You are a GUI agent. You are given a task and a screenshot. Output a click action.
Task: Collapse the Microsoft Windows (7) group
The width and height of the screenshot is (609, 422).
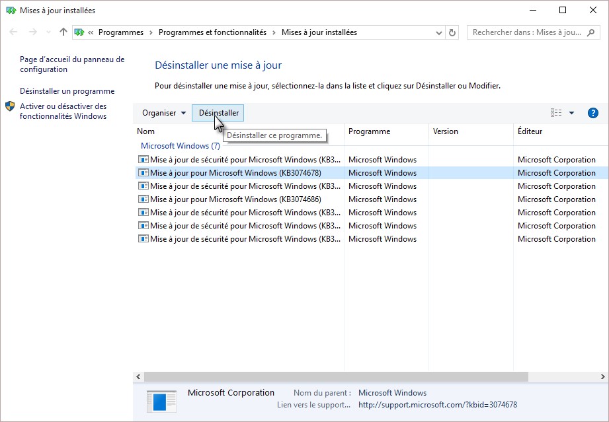click(x=180, y=146)
